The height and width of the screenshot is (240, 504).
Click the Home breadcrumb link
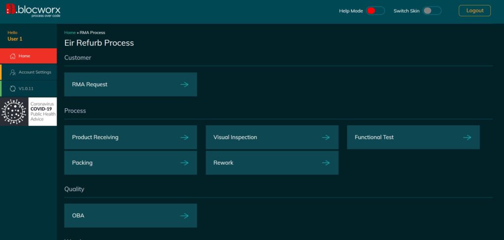point(70,32)
